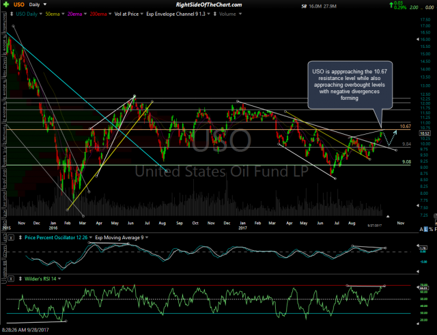Viewport: 437px width, 335px height.
Task: Click reorder arrows beside Wilder's RSI
Action: [20, 279]
